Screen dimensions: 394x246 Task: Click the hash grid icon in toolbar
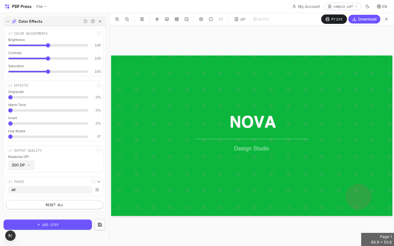(x=157, y=19)
